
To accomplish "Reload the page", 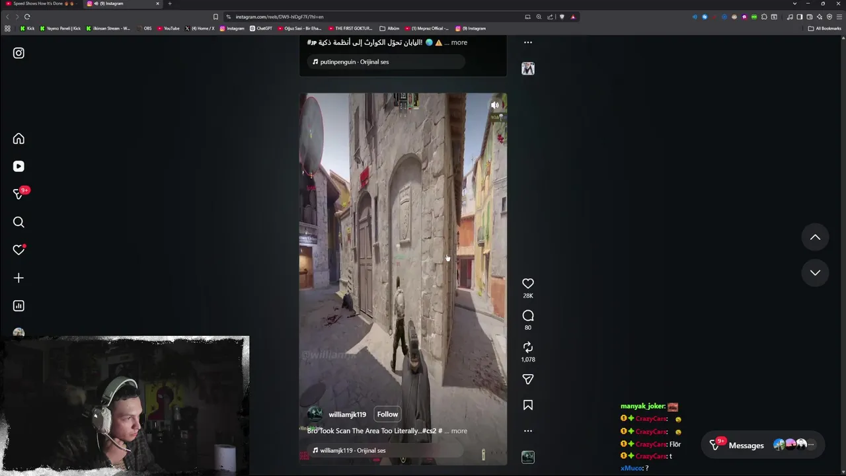I will click(x=27, y=17).
